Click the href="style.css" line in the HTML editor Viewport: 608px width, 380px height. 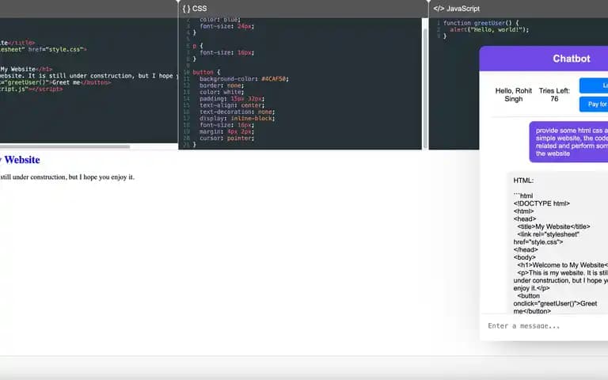[44, 50]
